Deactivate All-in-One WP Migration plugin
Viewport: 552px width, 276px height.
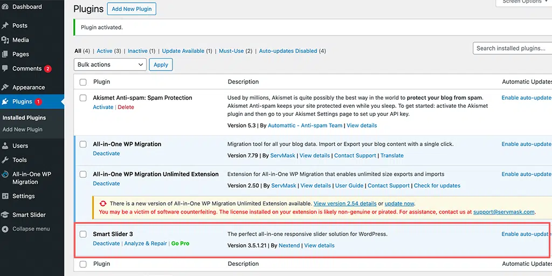[106, 154]
